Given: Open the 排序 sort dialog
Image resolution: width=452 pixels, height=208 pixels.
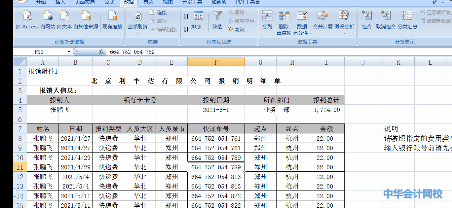Looking at the screenshot, I should [x=198, y=20].
